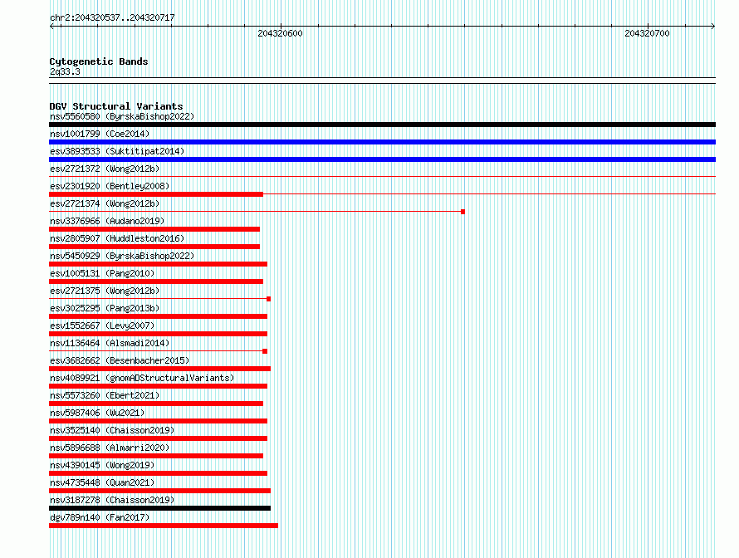The image size is (739, 558).
Task: Open variant esv3025295 (Pang2013b) label
Action: (105, 308)
